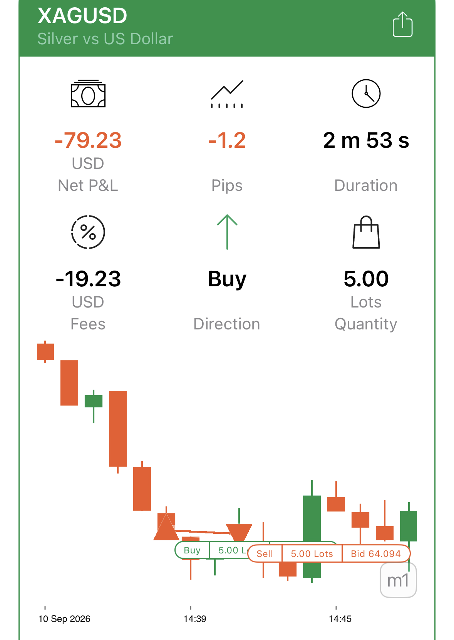Viewport: 454px width, 640px height.
Task: Tap the XAGUSD symbol title
Action: click(x=82, y=16)
